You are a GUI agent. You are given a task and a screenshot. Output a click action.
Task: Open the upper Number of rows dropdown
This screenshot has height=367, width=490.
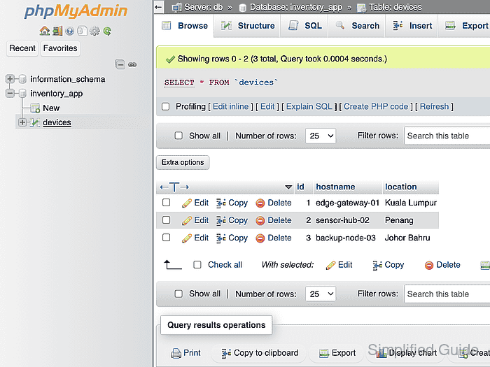pos(321,136)
